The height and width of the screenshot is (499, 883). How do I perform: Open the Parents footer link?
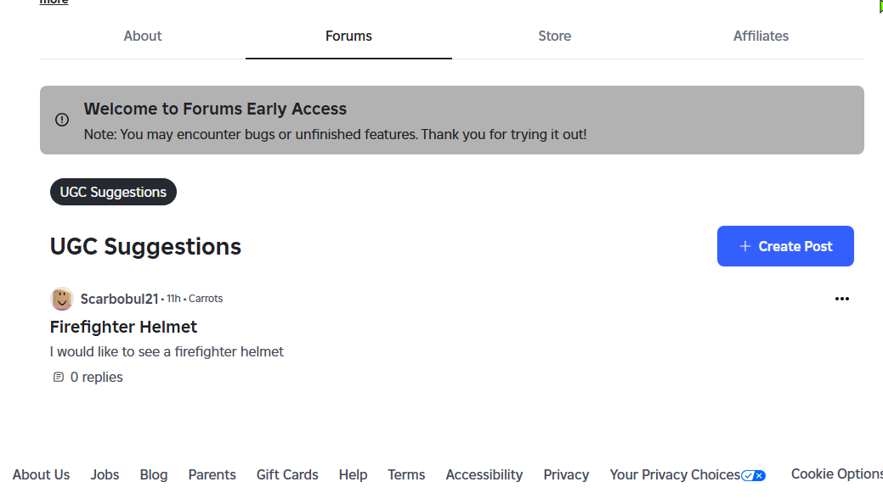(x=212, y=475)
